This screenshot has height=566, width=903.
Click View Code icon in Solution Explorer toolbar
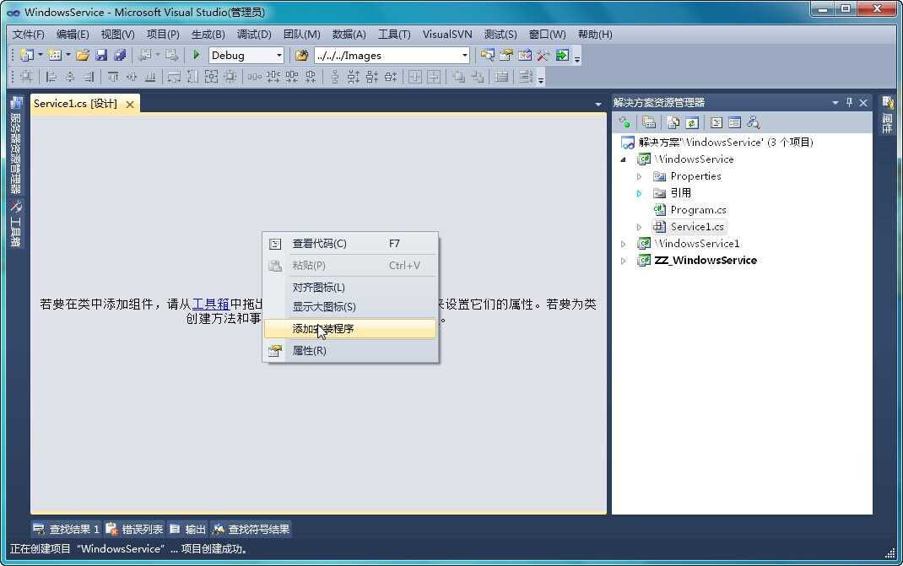[x=716, y=122]
